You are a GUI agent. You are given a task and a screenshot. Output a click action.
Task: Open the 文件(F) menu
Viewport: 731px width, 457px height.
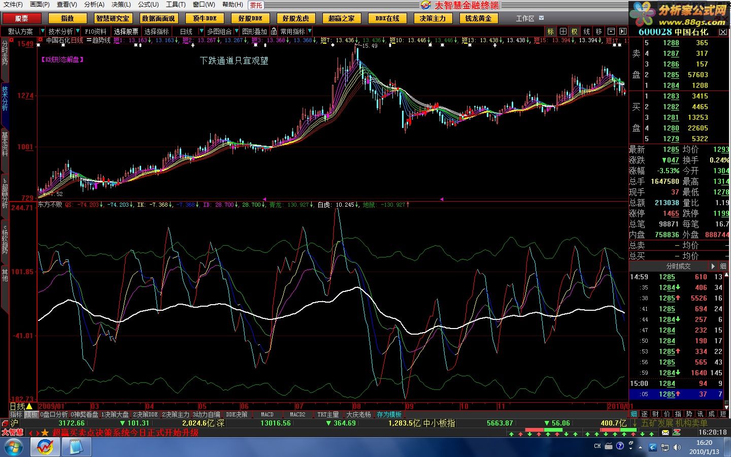coord(13,5)
